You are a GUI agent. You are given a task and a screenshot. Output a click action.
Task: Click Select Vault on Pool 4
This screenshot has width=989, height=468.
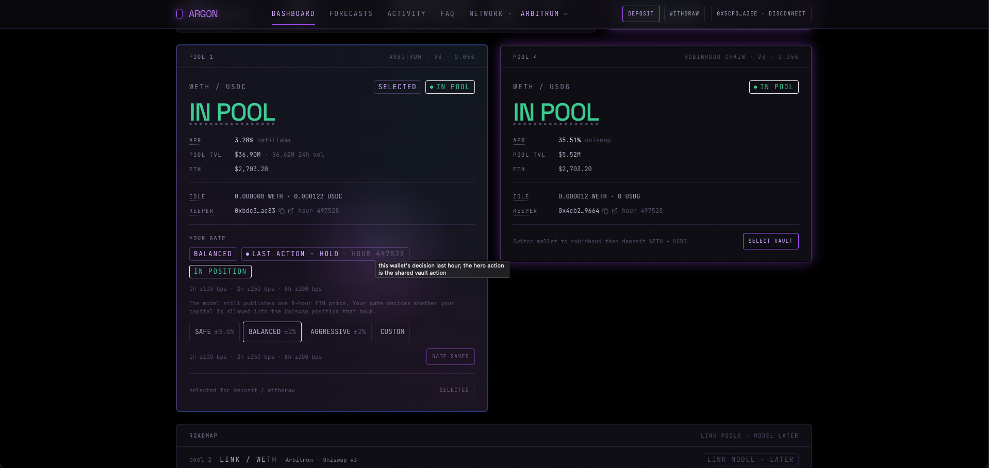click(x=771, y=241)
